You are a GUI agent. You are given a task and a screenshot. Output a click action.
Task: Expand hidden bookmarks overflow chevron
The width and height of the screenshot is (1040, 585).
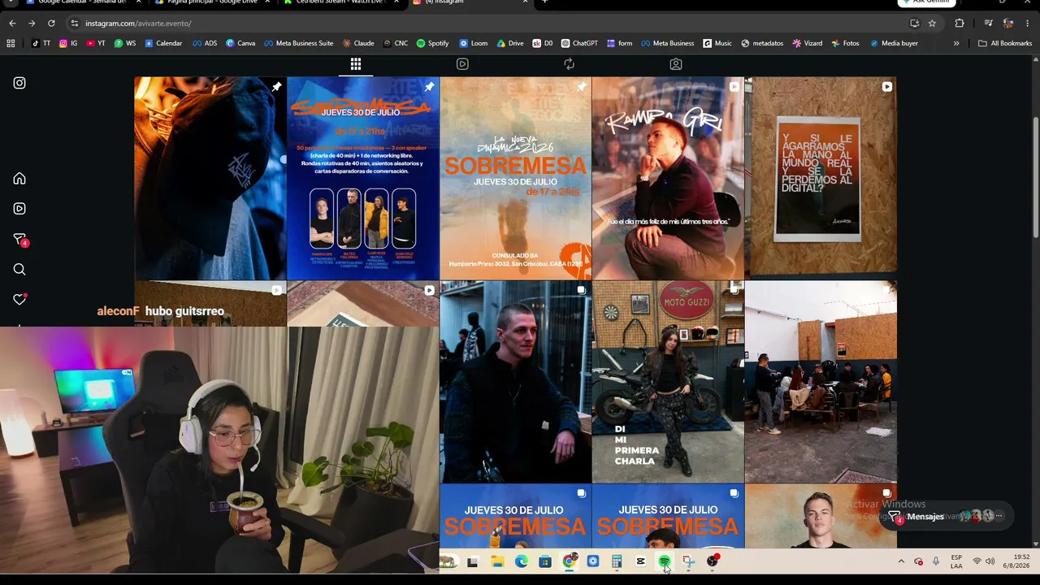956,43
